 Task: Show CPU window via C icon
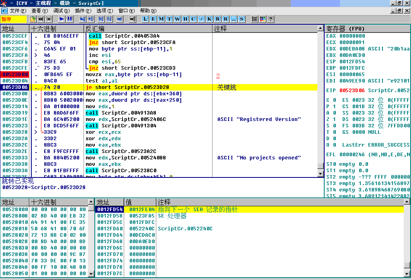pyautogui.click(x=193, y=19)
